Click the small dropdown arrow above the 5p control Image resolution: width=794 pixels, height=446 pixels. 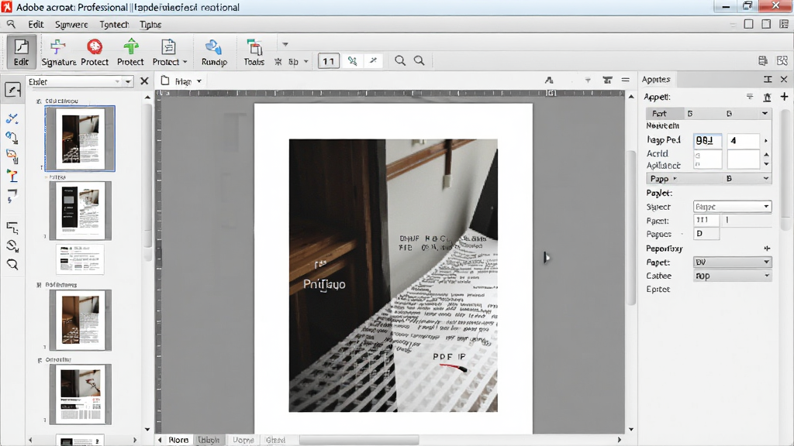(285, 44)
